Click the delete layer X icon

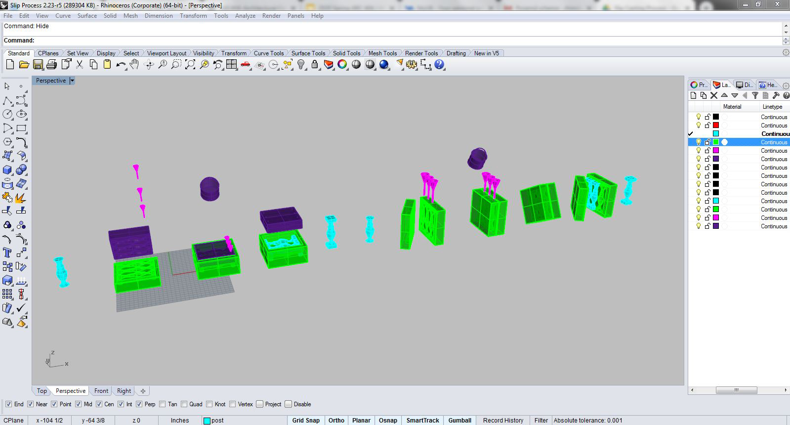click(x=713, y=95)
